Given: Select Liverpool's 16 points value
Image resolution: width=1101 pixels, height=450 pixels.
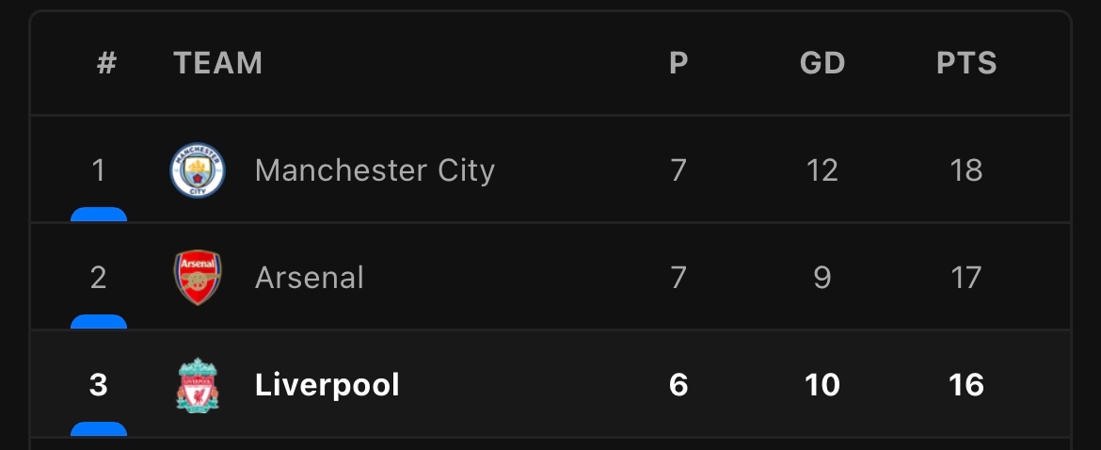Looking at the screenshot, I should [x=966, y=385].
